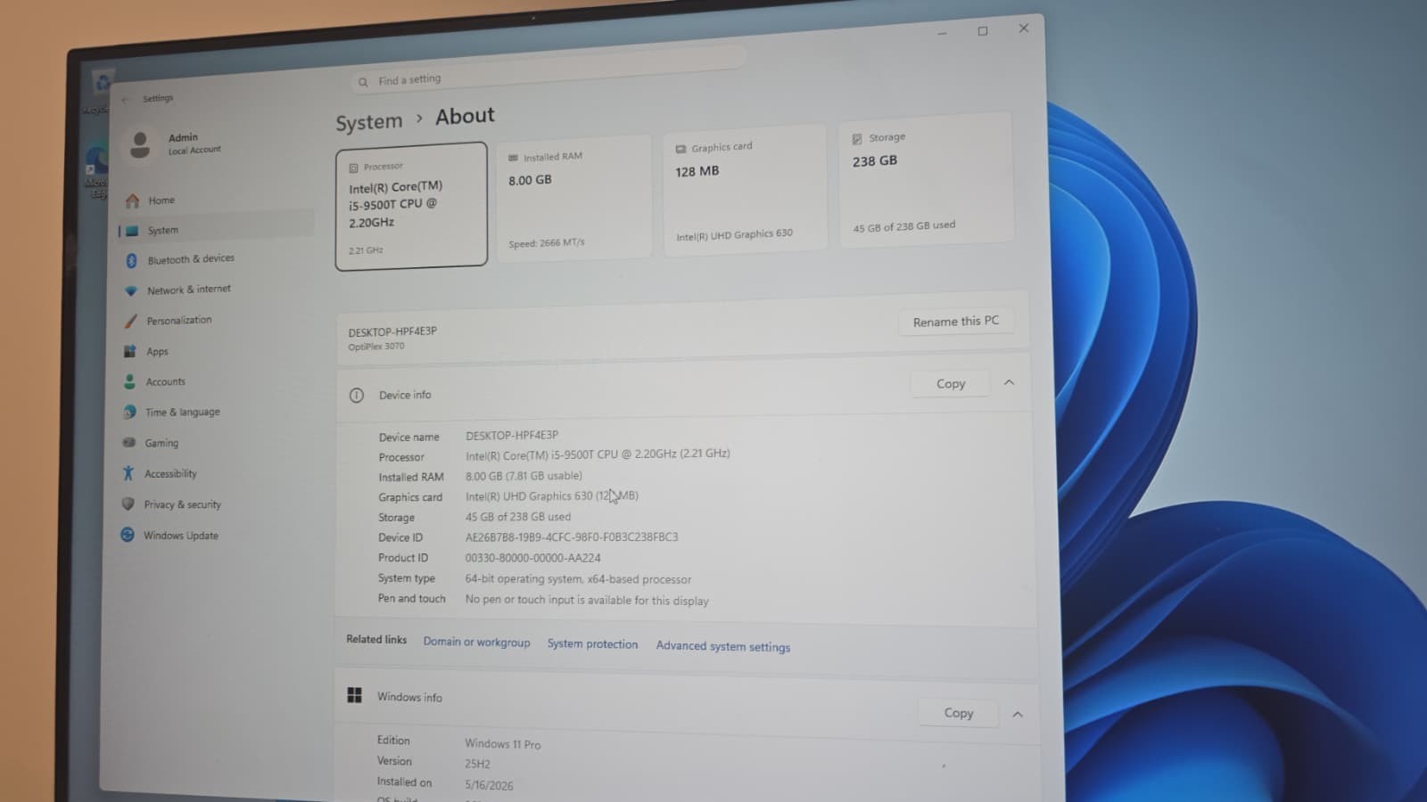
Task: Select the Processor summary card
Action: point(411,206)
